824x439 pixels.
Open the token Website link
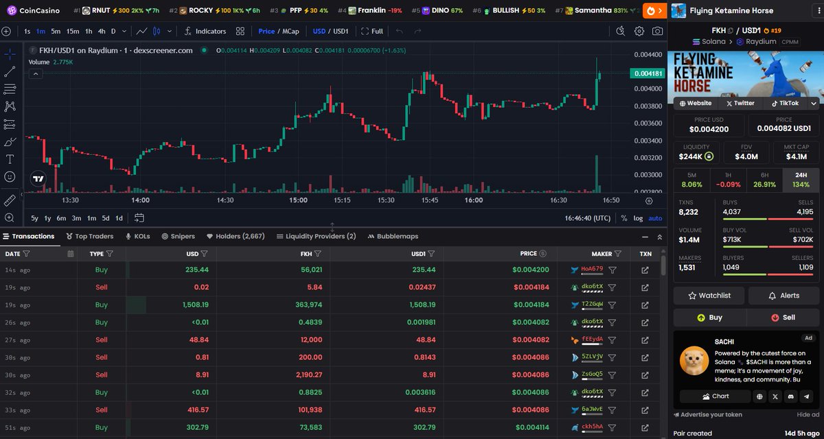click(x=695, y=103)
